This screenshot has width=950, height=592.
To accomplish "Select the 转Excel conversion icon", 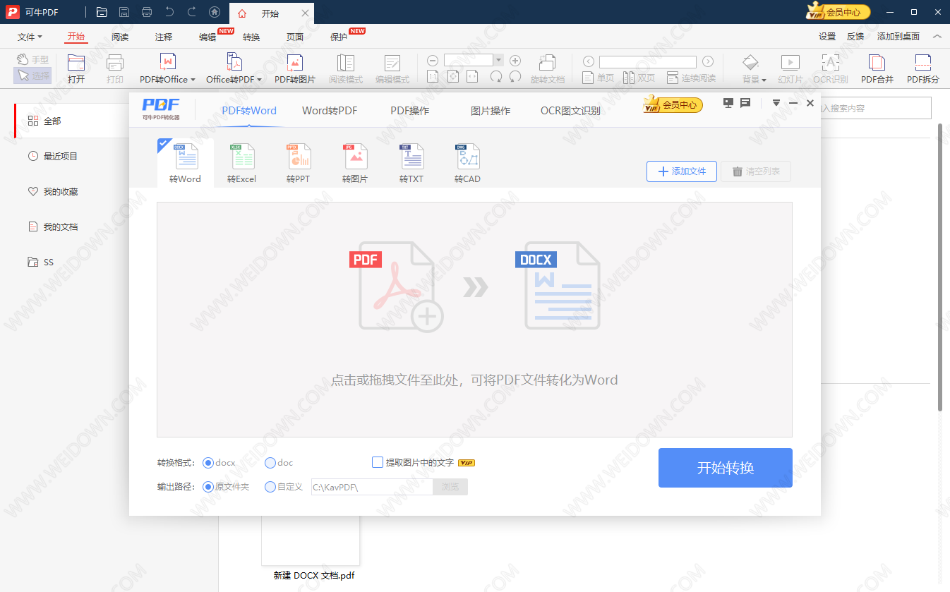I will (x=241, y=163).
